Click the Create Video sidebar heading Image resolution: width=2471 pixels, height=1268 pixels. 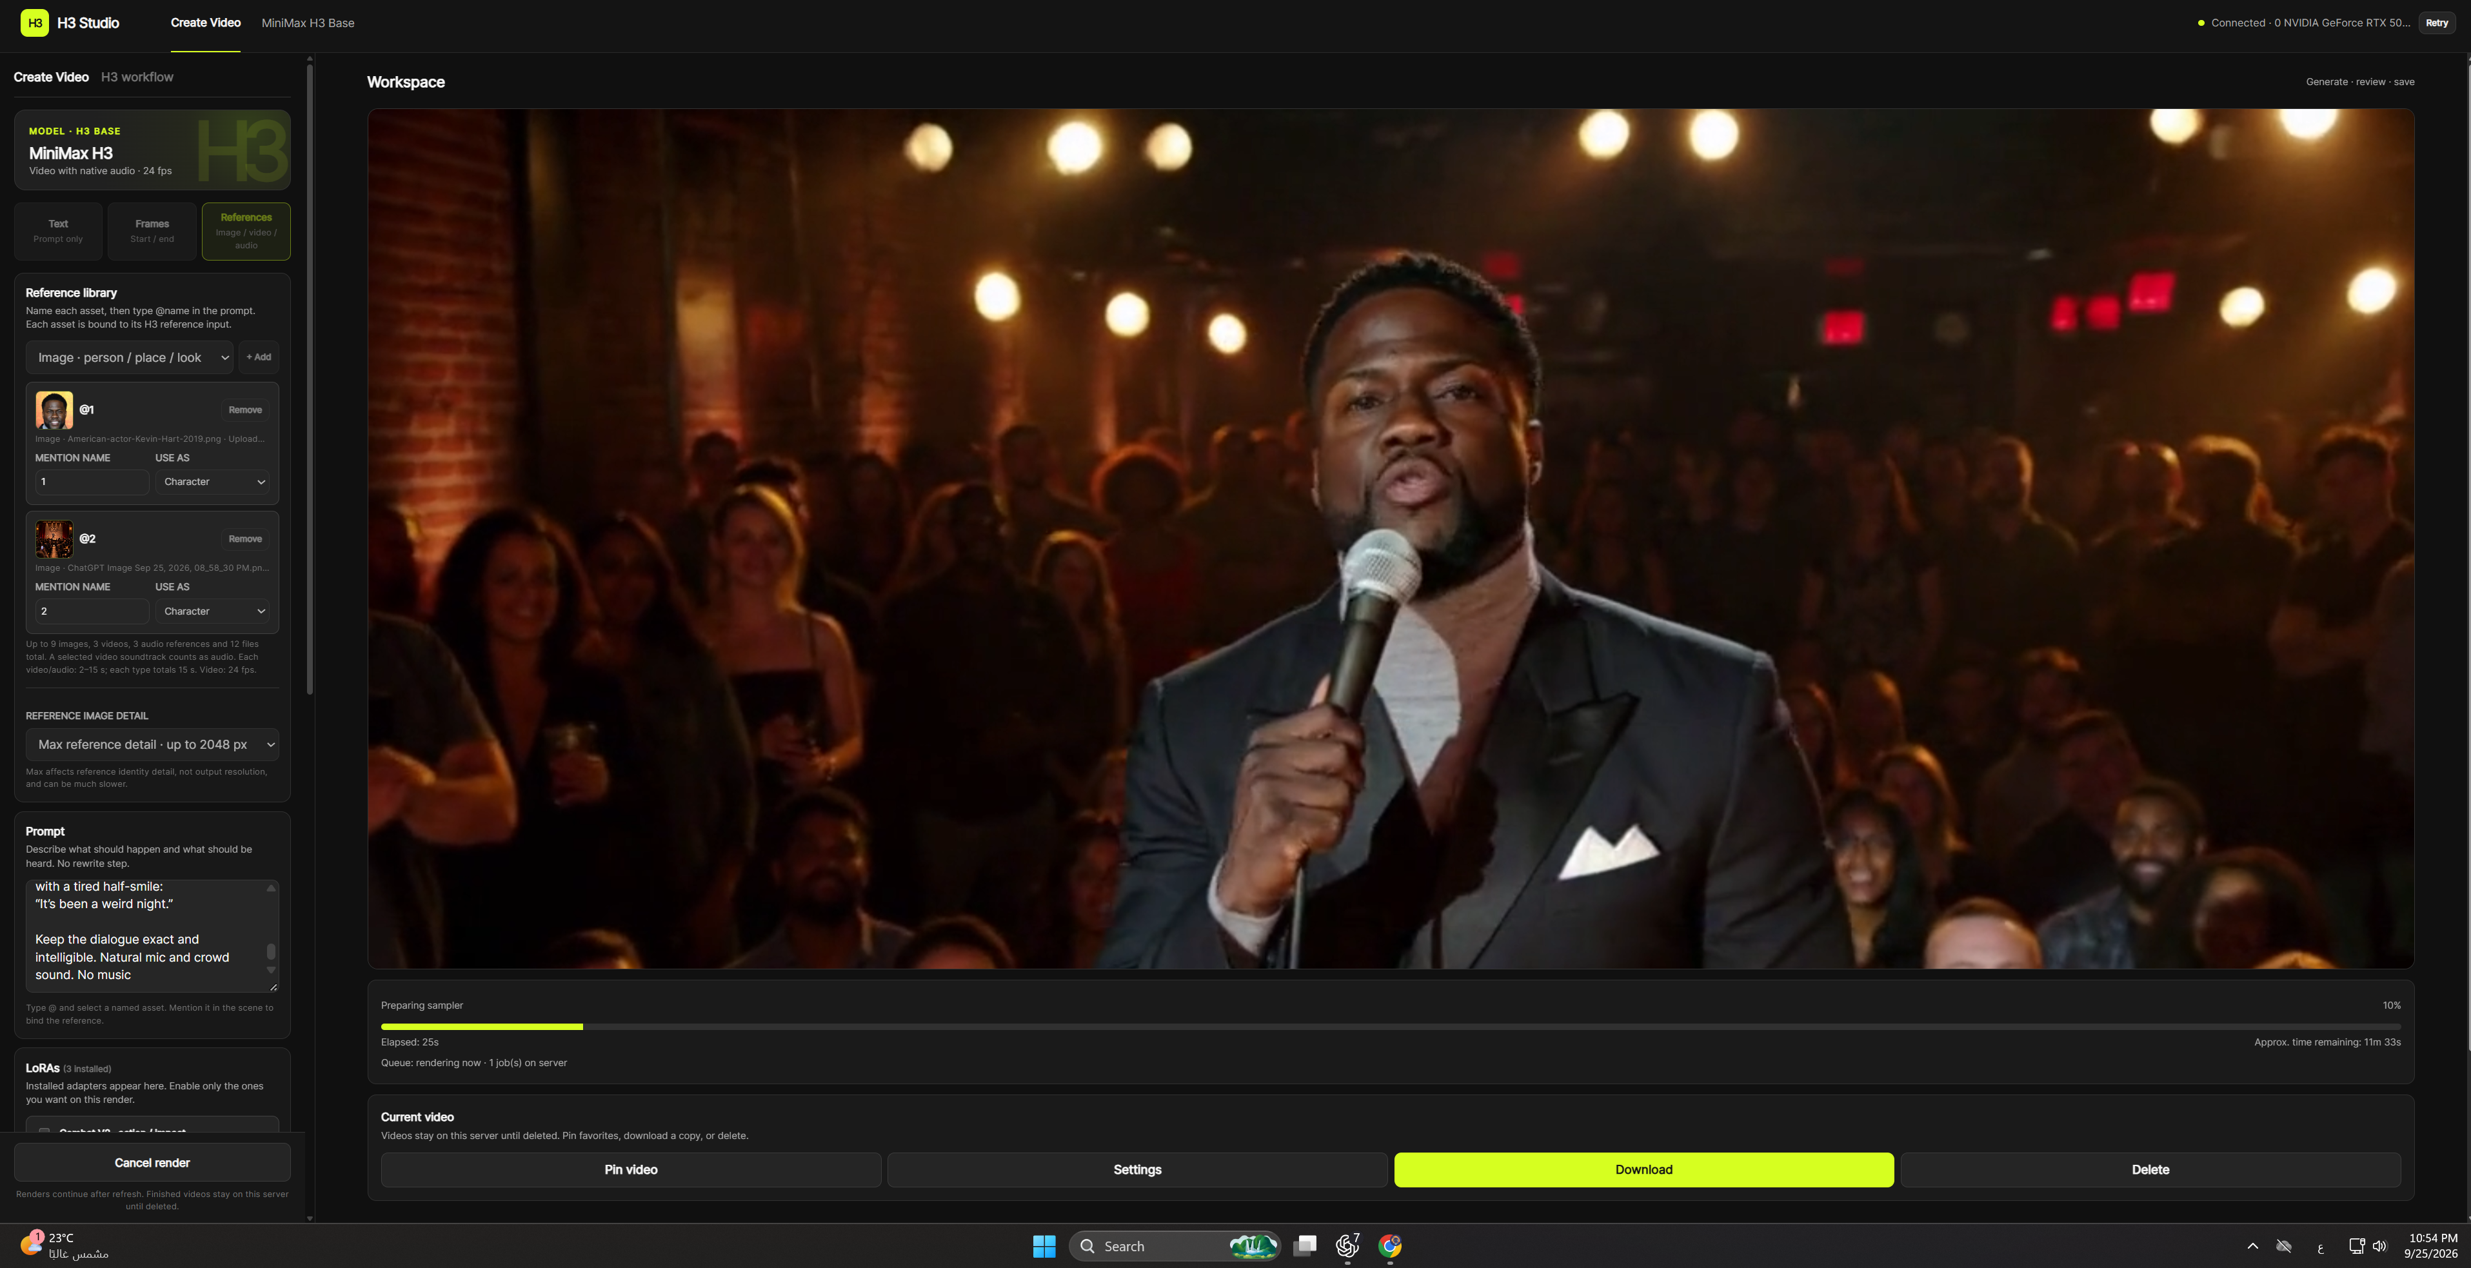coord(51,77)
